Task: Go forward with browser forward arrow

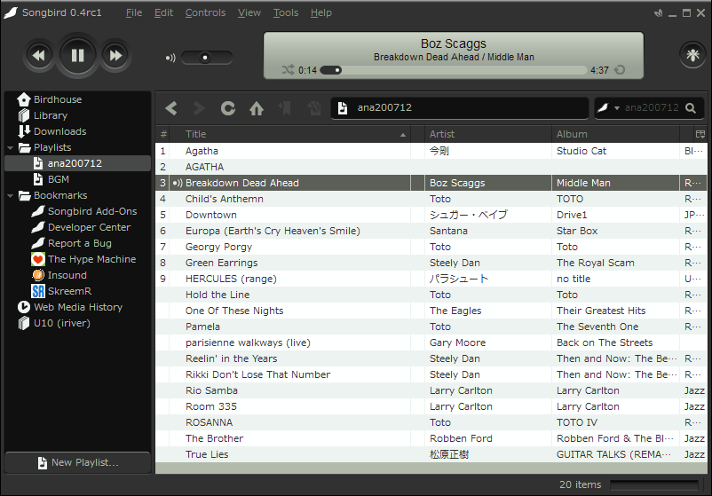Action: [199, 108]
